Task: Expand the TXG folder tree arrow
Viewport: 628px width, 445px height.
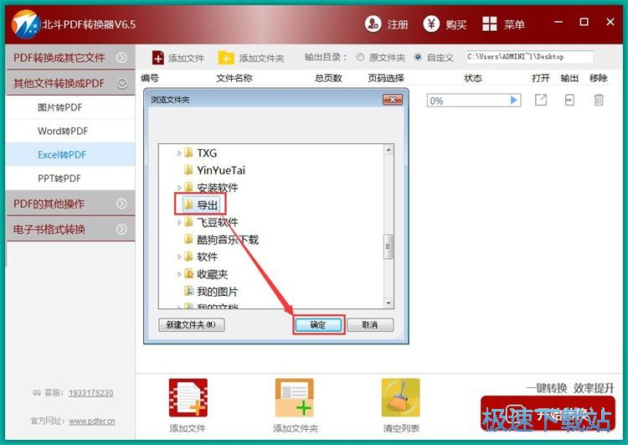Action: [179, 153]
